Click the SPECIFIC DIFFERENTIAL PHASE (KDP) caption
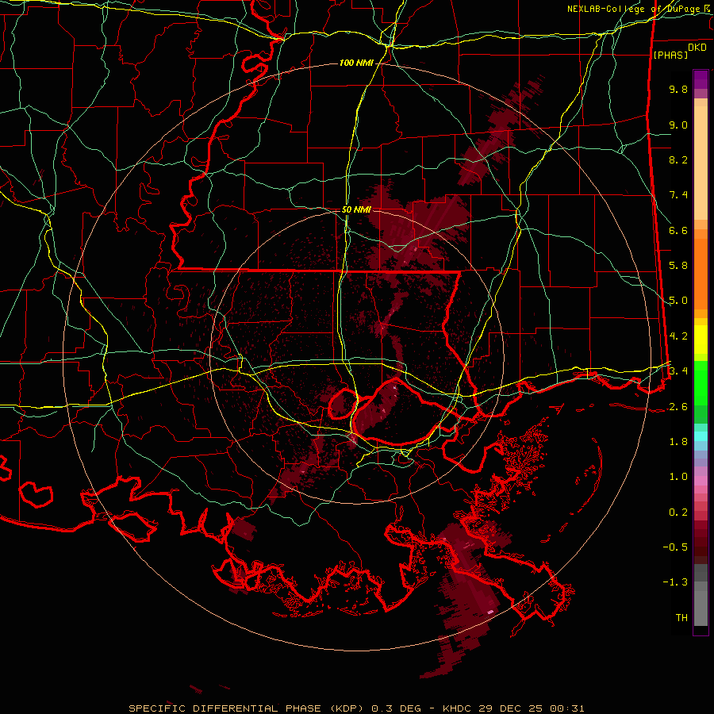 [248, 708]
